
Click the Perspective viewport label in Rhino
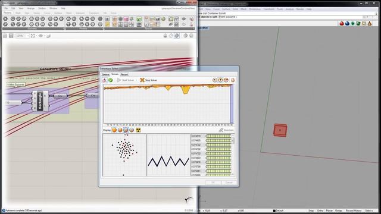coord(204,28)
